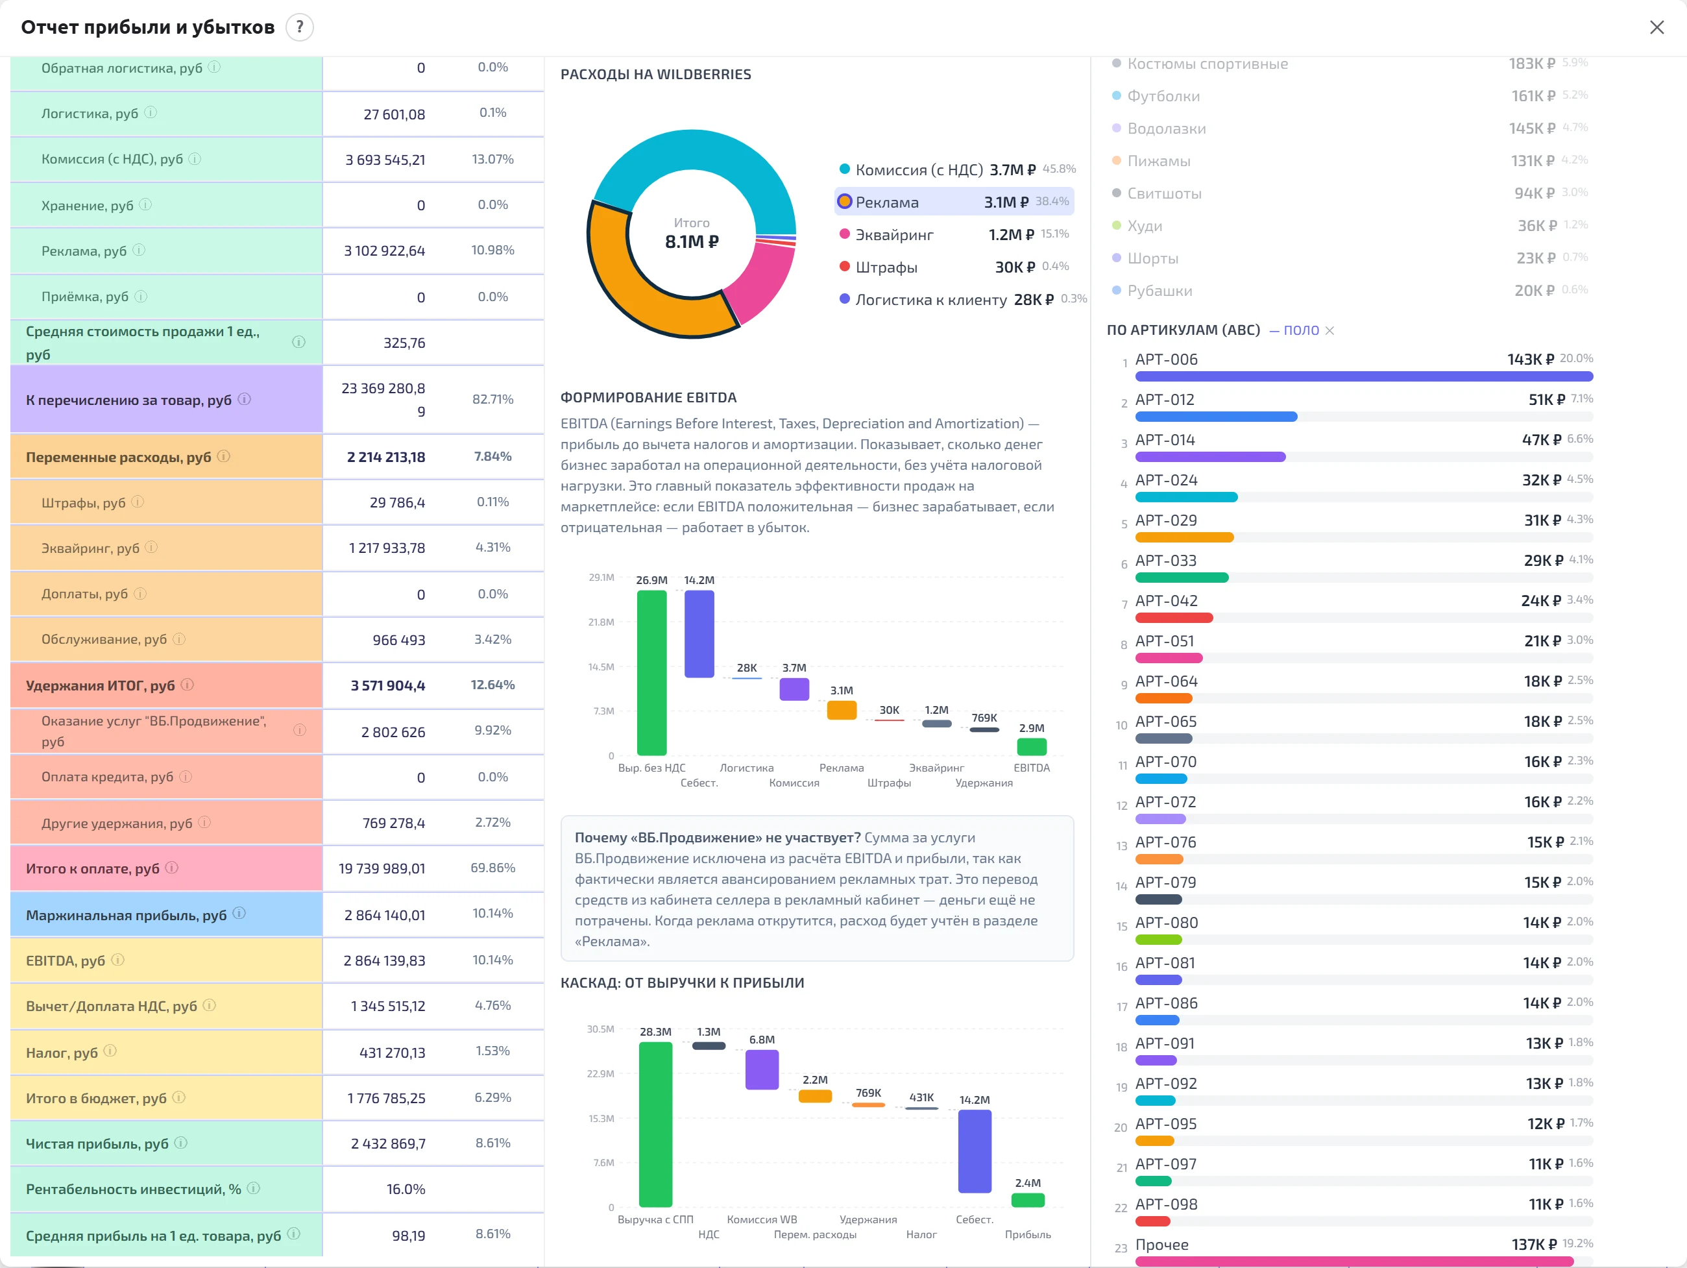This screenshot has height=1268, width=1687.
Task: Open the help question mark next to report title
Action: 300,27
